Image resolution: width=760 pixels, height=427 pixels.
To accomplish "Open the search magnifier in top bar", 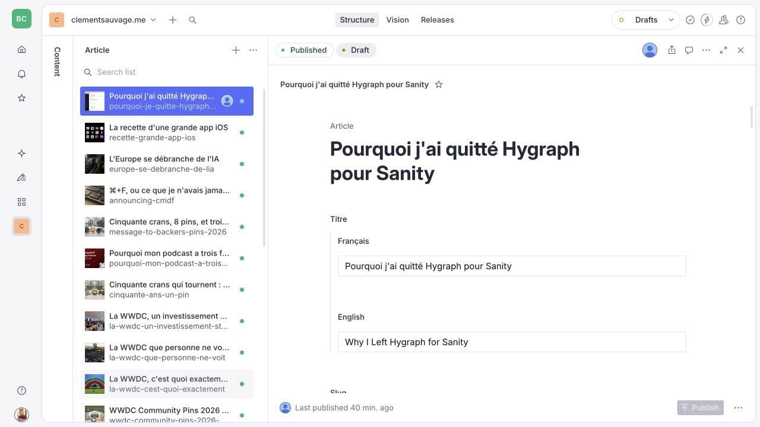I will [x=192, y=20].
